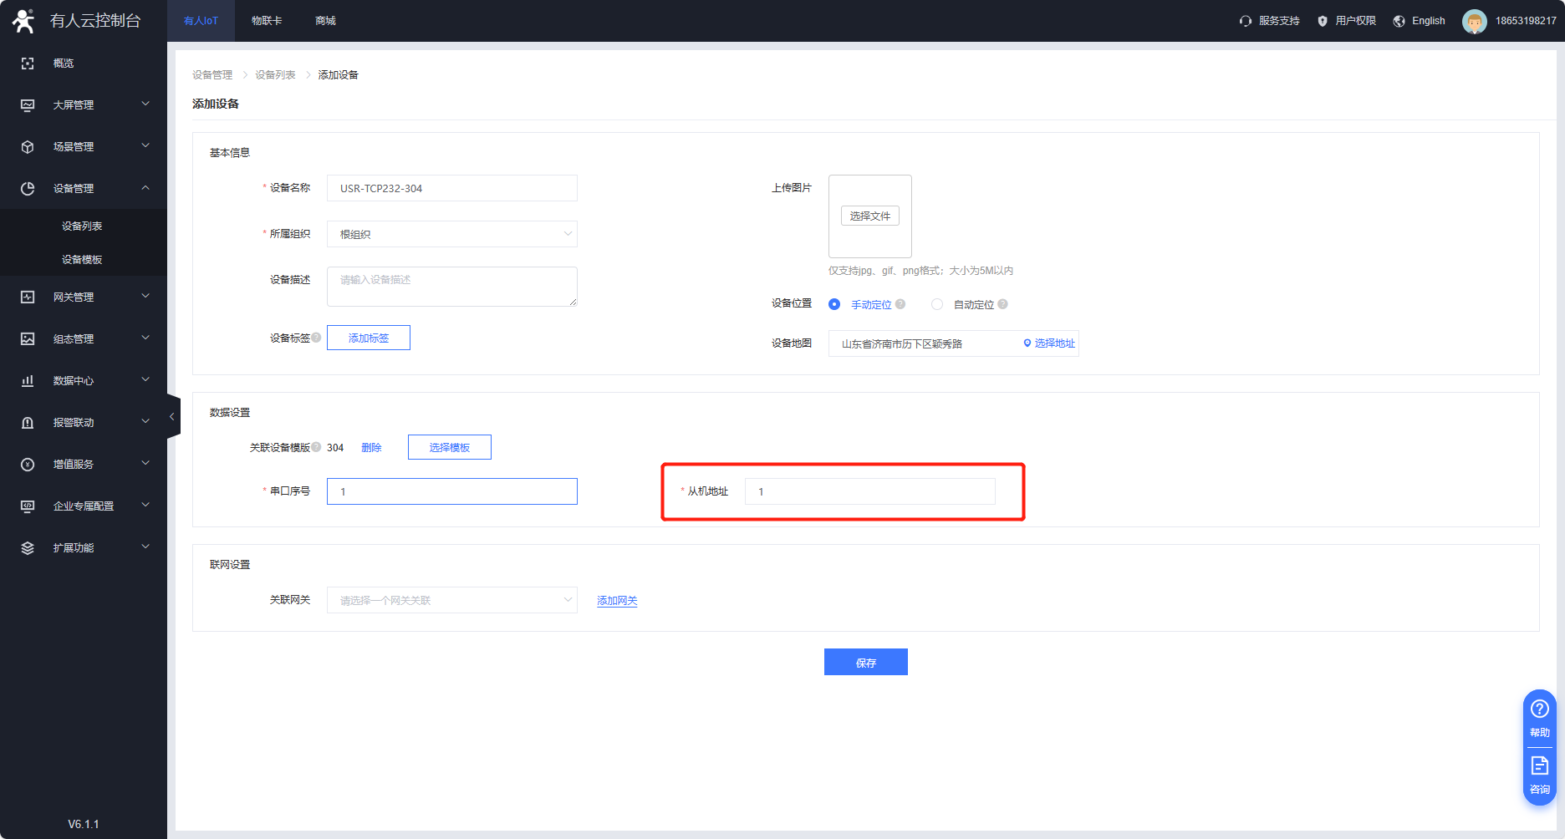
Task: Click the 保存 save button
Action: 865,662
